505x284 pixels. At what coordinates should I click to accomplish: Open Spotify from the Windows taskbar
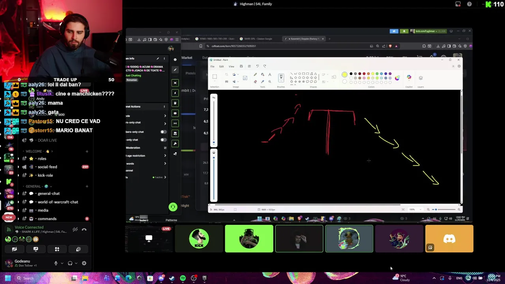tap(183, 278)
